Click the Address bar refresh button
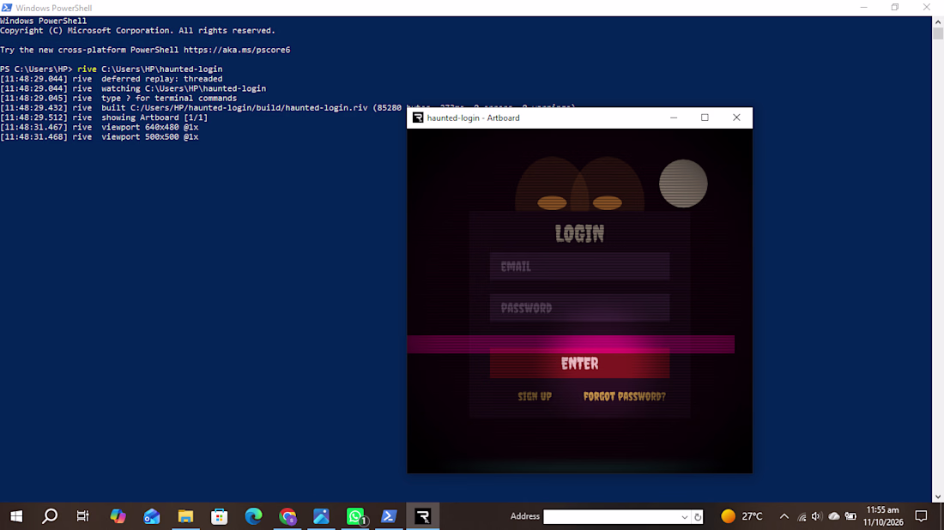Image resolution: width=944 pixels, height=530 pixels. 697,517
